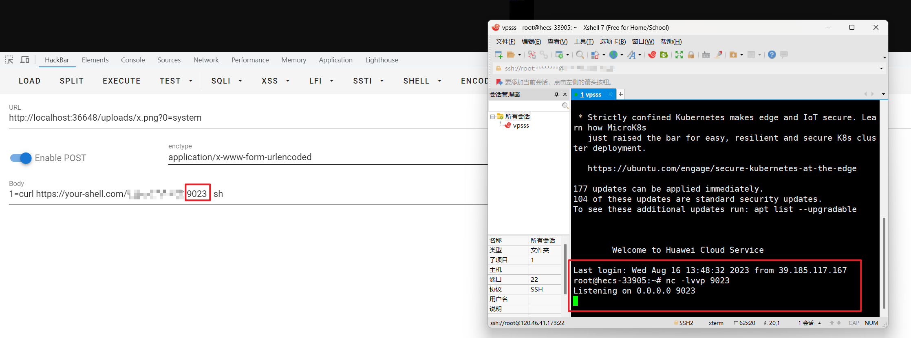
Task: Close the Session Manager panel
Action: [x=565, y=94]
